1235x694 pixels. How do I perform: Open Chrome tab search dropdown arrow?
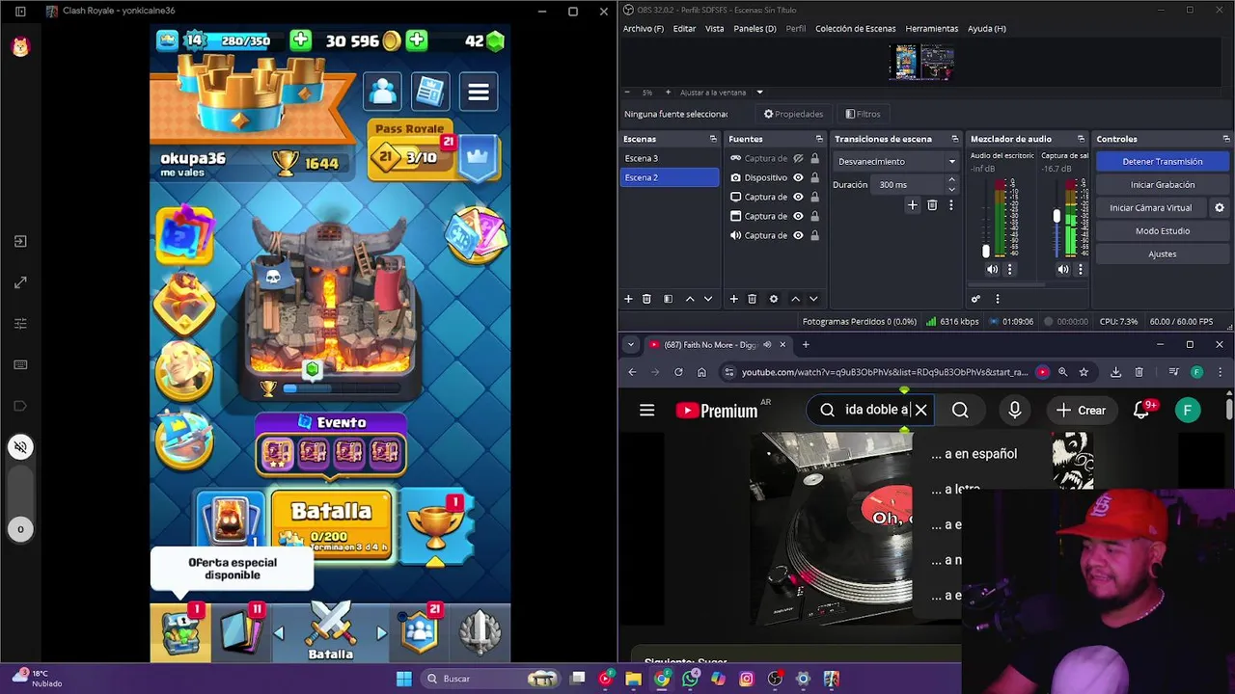630,344
